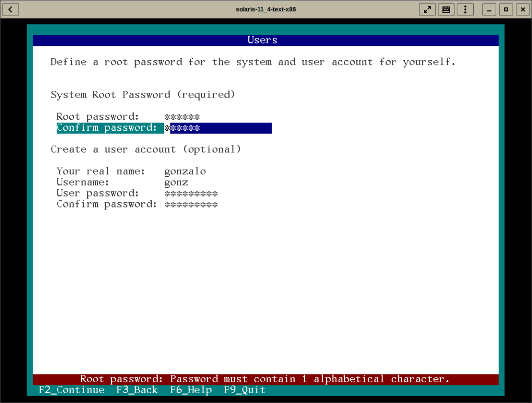Viewport: 532px width, 403px height.
Task: Select the user Confirm password field
Action: [x=218, y=204]
